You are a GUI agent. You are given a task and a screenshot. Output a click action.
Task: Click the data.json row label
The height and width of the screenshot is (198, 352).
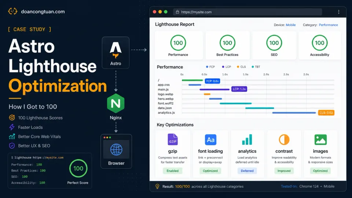165,108
